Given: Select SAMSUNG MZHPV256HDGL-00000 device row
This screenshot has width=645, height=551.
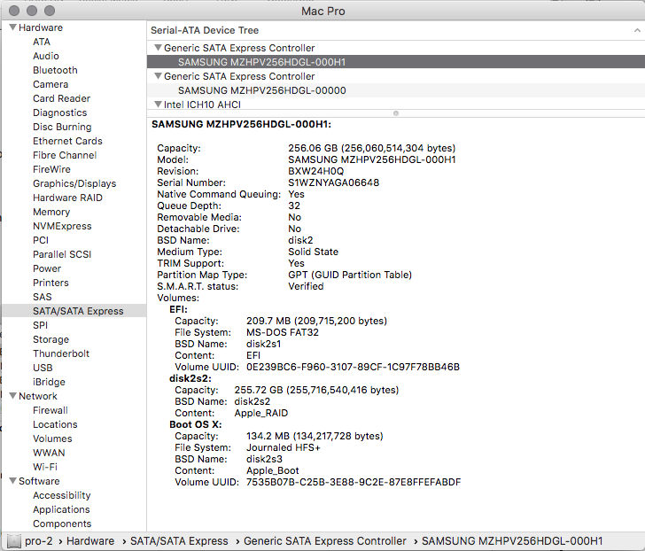Looking at the screenshot, I should pyautogui.click(x=396, y=90).
